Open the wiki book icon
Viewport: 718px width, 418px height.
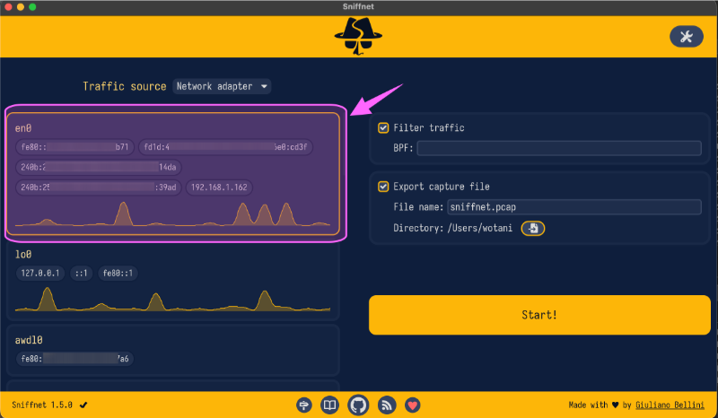pos(329,405)
